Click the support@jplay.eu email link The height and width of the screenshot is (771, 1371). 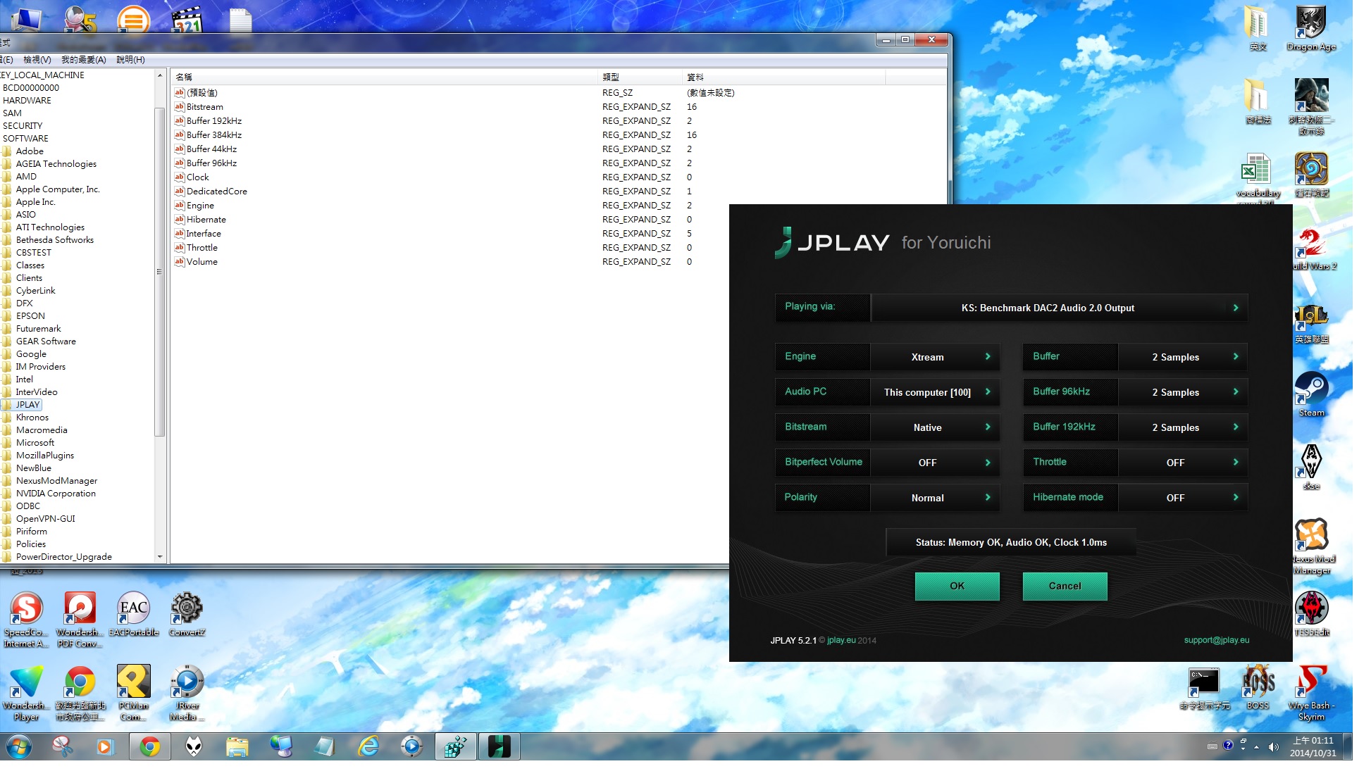(1216, 640)
